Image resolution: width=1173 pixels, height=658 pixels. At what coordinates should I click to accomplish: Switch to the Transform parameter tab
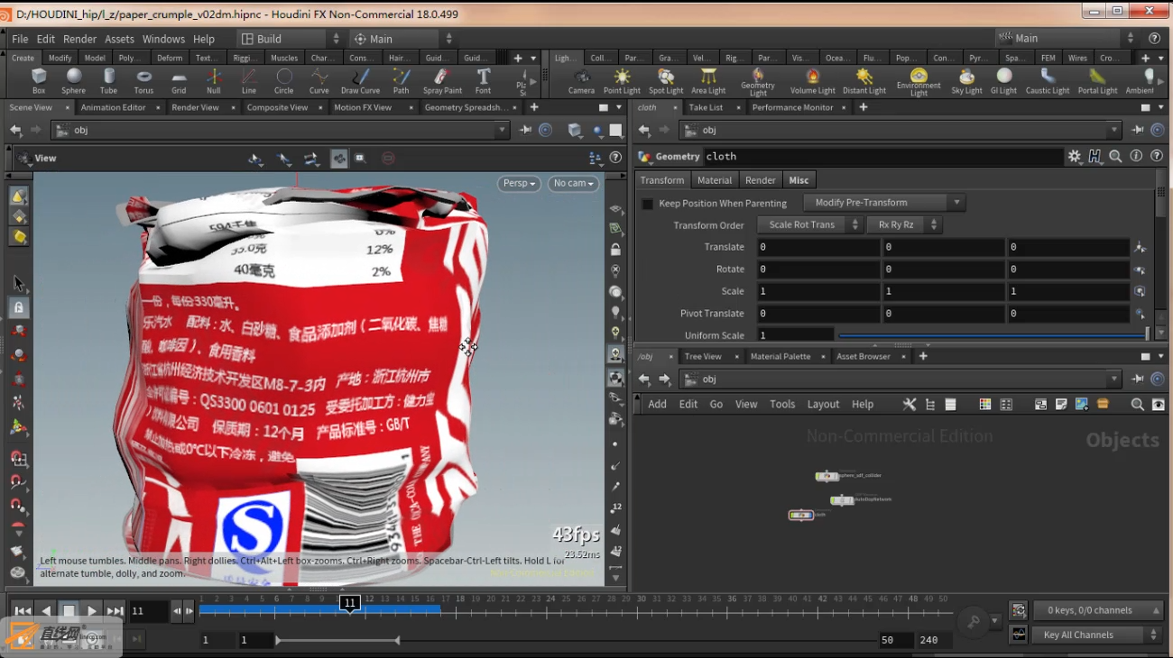click(x=662, y=180)
